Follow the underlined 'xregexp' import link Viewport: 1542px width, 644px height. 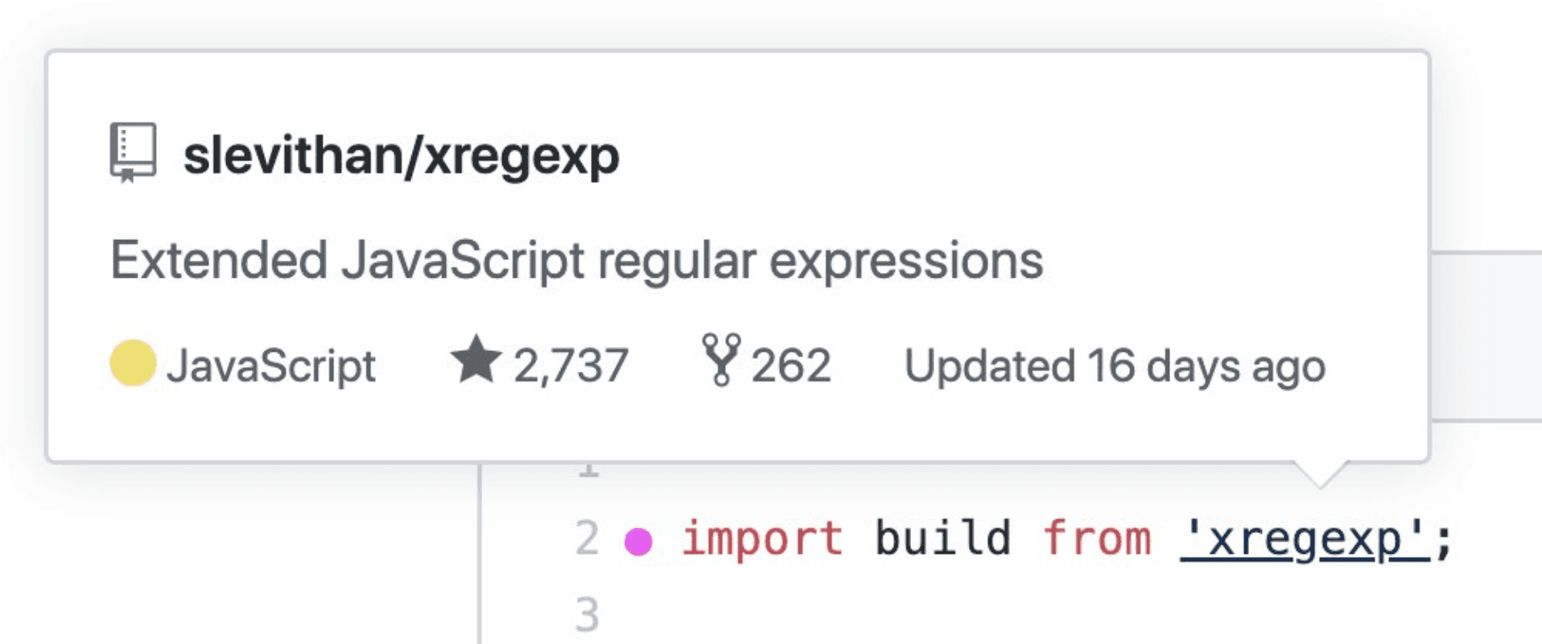click(1304, 539)
